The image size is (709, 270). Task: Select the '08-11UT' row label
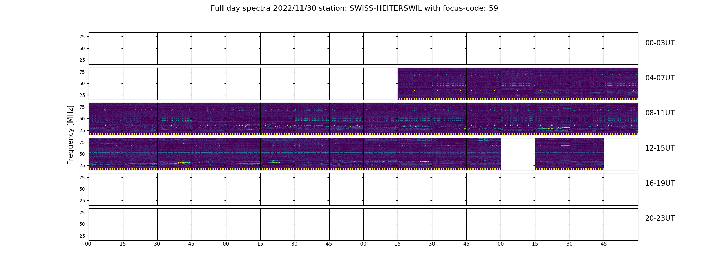[660, 113]
